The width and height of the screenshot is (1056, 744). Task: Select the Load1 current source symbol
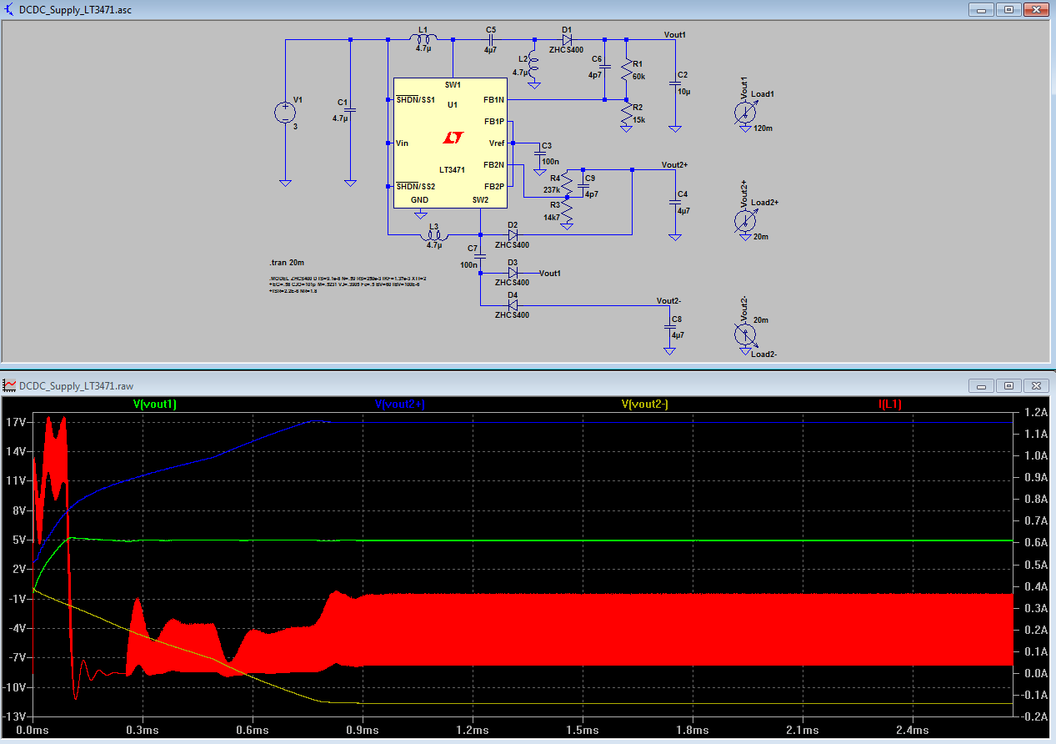point(744,112)
